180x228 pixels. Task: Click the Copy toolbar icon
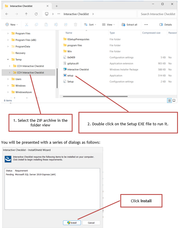(36, 25)
